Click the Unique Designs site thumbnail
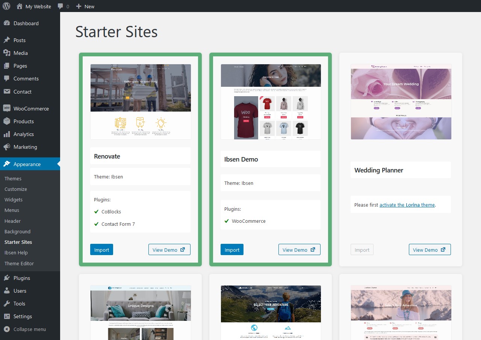 (141, 313)
